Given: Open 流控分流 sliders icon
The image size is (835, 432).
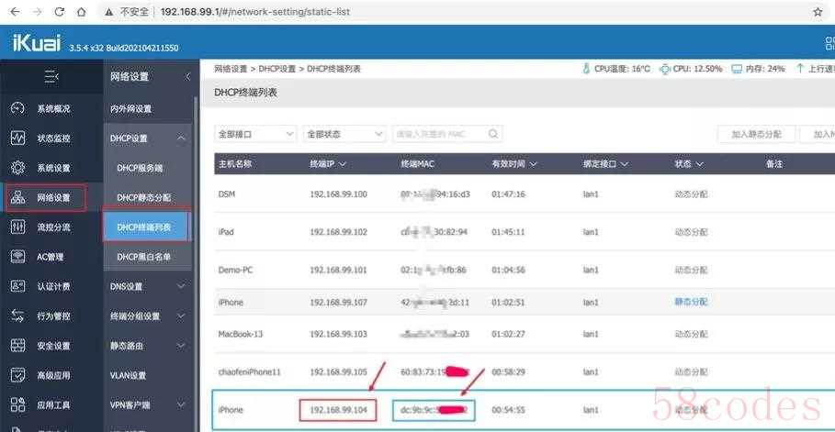Looking at the screenshot, I should coord(17,227).
